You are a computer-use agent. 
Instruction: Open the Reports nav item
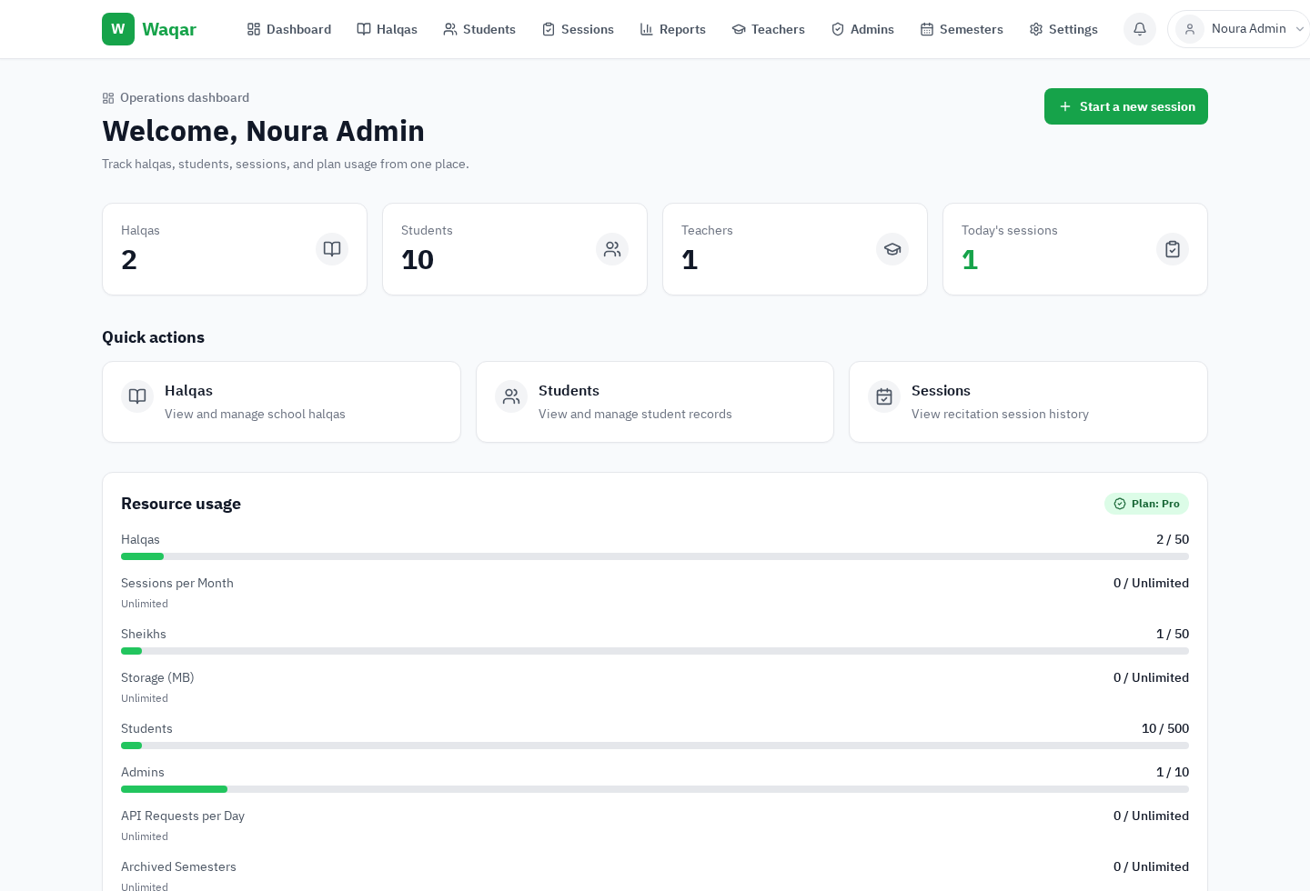click(673, 29)
